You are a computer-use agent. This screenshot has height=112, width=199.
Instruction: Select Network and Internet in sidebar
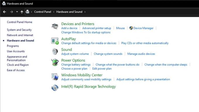(x=20, y=35)
